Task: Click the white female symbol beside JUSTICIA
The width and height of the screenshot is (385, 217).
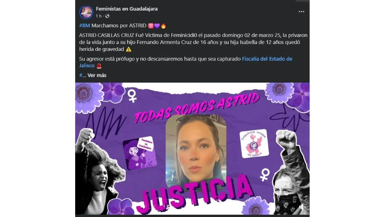Action: (x=265, y=175)
